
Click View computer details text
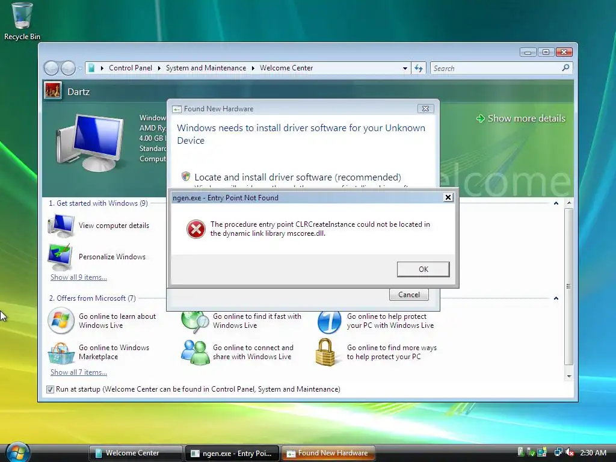(114, 226)
